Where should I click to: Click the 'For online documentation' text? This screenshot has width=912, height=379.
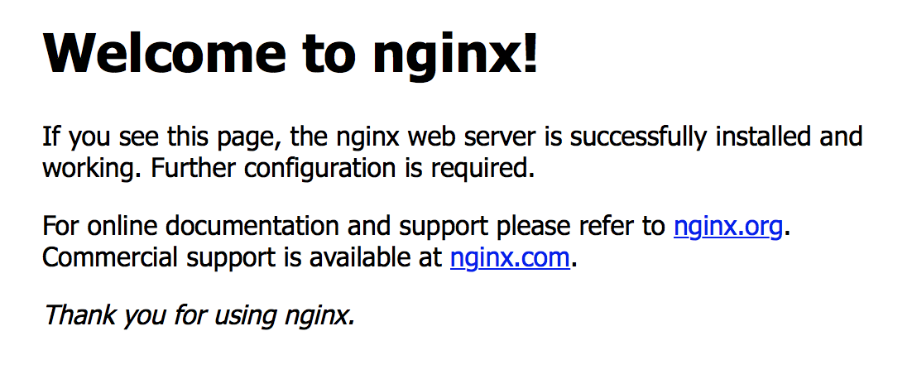192,226
